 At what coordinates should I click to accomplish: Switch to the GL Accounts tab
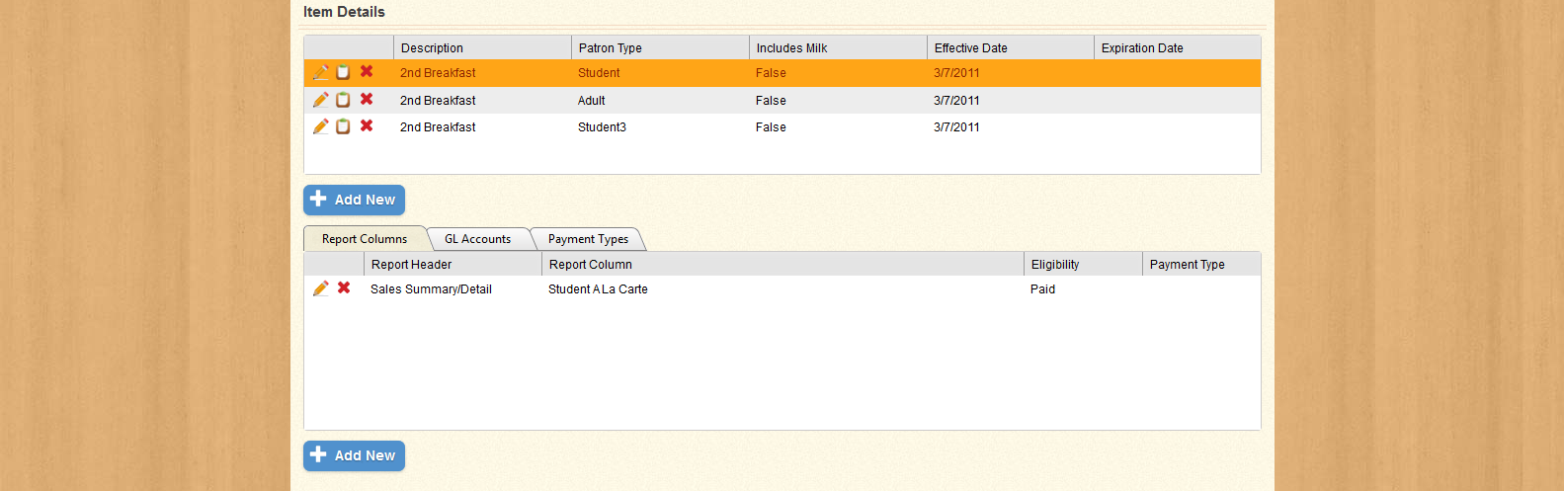[477, 239]
